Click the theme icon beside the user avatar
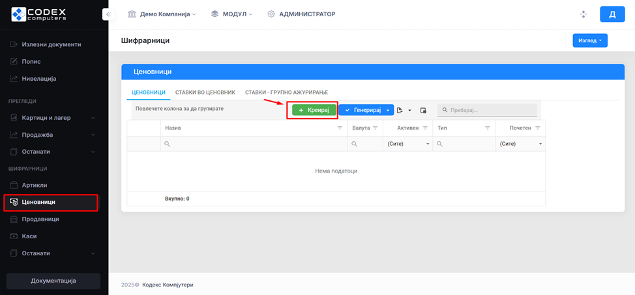This screenshot has width=635, height=295. click(583, 14)
